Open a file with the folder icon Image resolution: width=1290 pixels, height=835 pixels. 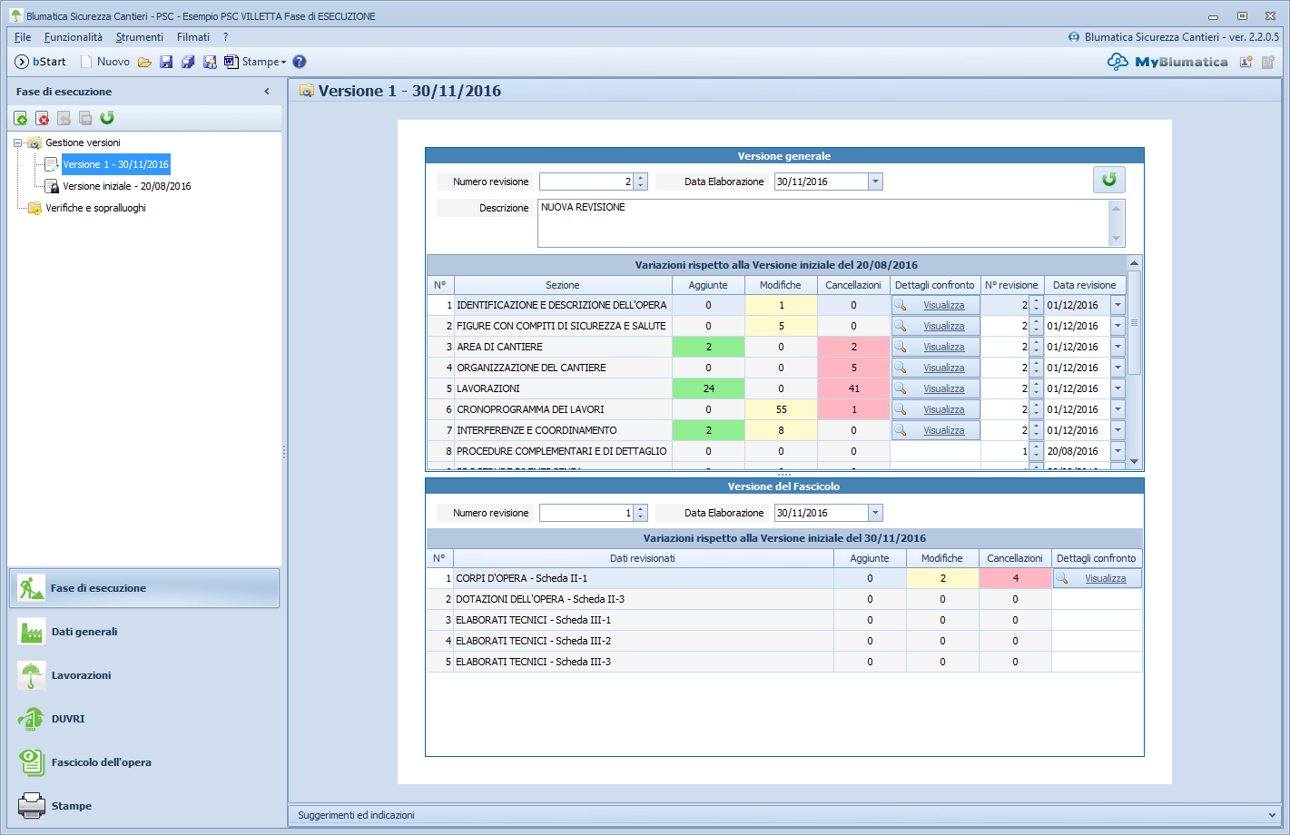coord(144,62)
